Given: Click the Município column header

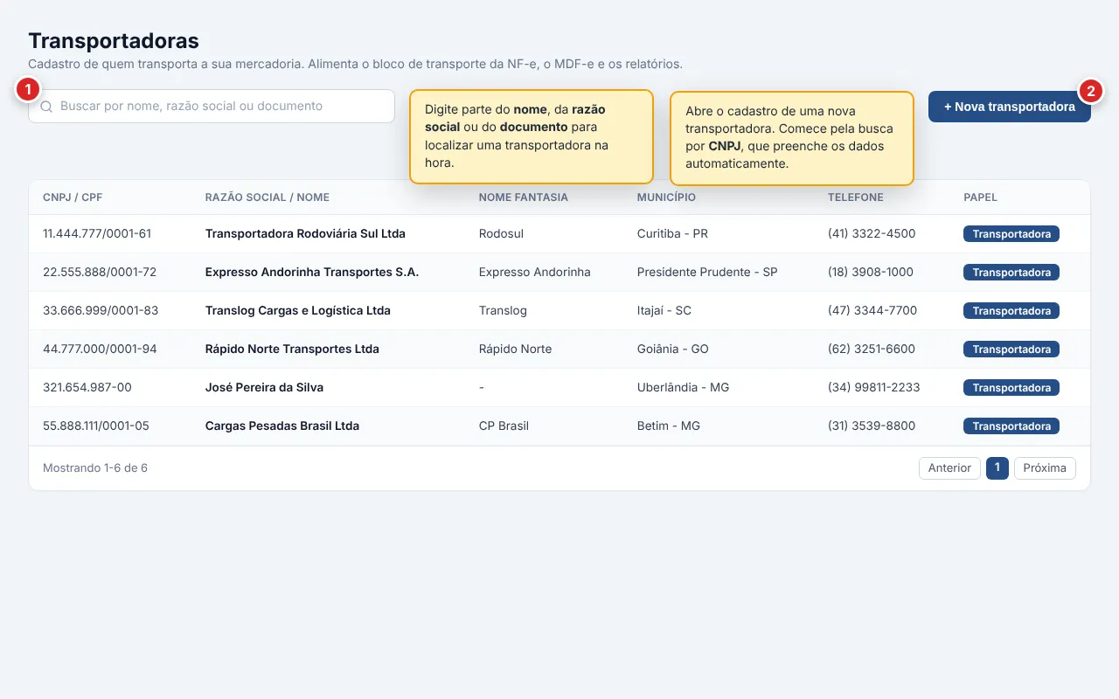Looking at the screenshot, I should pos(666,197).
